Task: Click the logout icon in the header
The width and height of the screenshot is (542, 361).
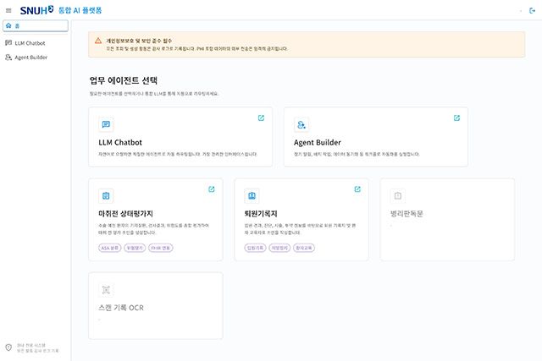Action: (533, 11)
